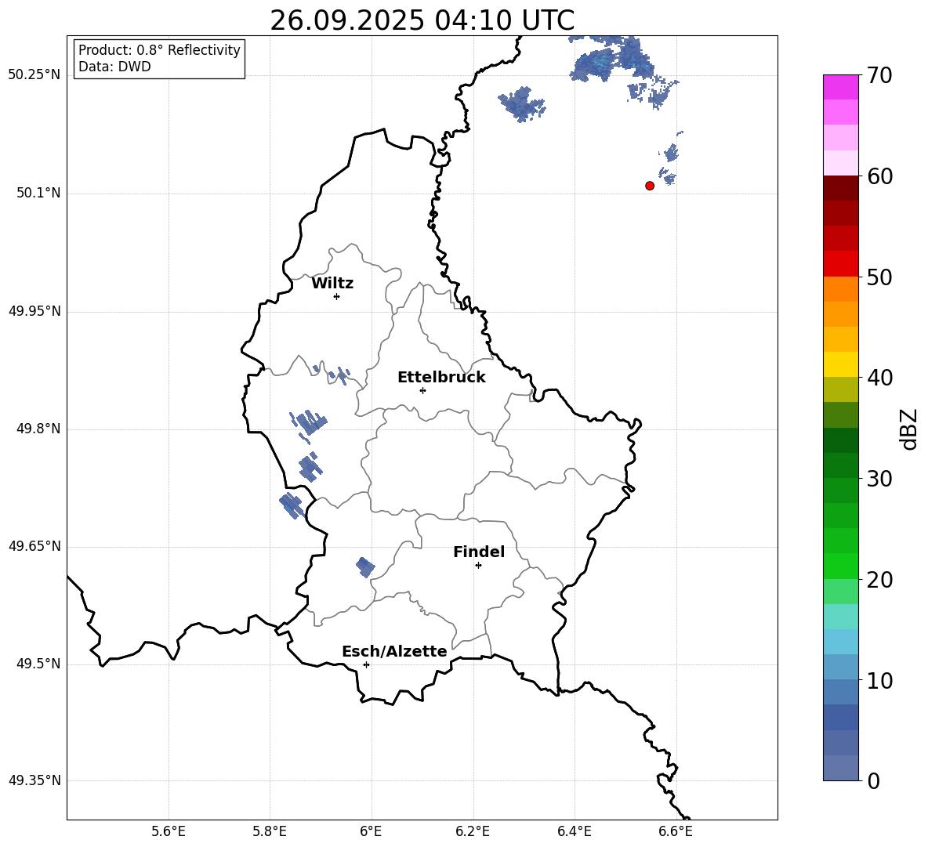Select the Findel label
The height and width of the screenshot is (847, 928).
tap(479, 552)
